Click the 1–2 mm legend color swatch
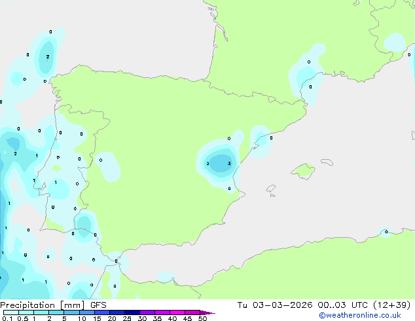415x321 pixels. tap(41, 312)
